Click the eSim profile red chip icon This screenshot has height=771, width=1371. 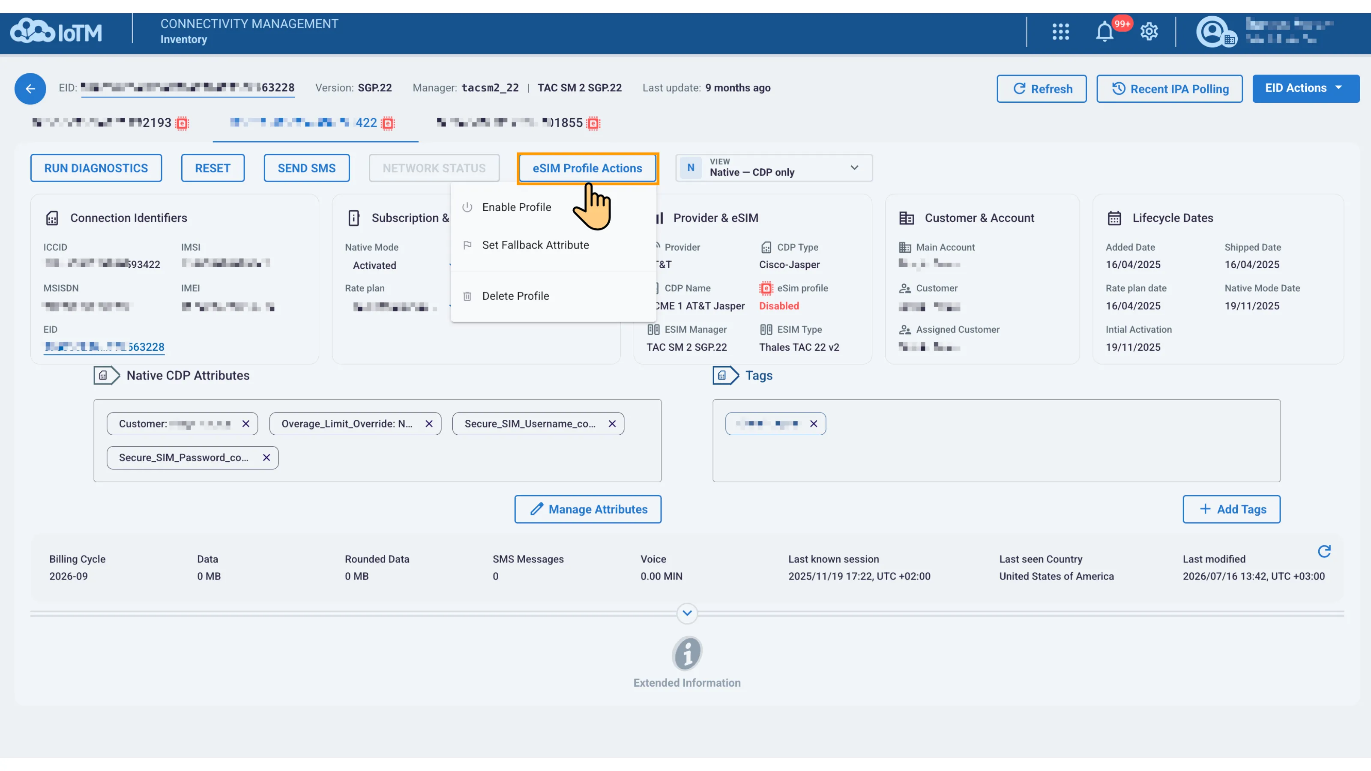766,288
